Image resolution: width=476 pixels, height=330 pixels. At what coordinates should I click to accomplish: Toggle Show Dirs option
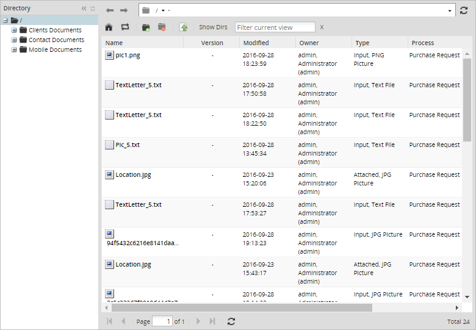click(x=212, y=27)
